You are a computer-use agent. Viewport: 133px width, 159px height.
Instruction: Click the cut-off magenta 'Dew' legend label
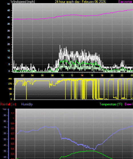coord(129,104)
